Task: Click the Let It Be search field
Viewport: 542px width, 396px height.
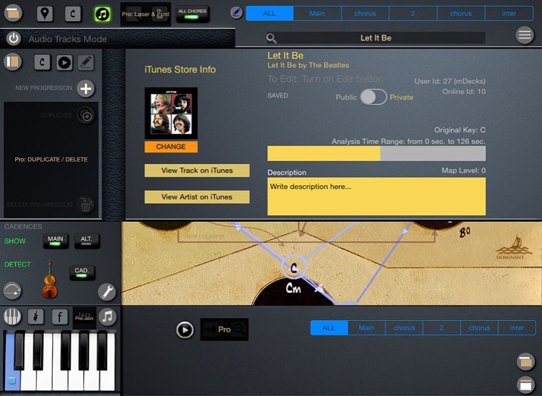Action: pyautogui.click(x=376, y=38)
